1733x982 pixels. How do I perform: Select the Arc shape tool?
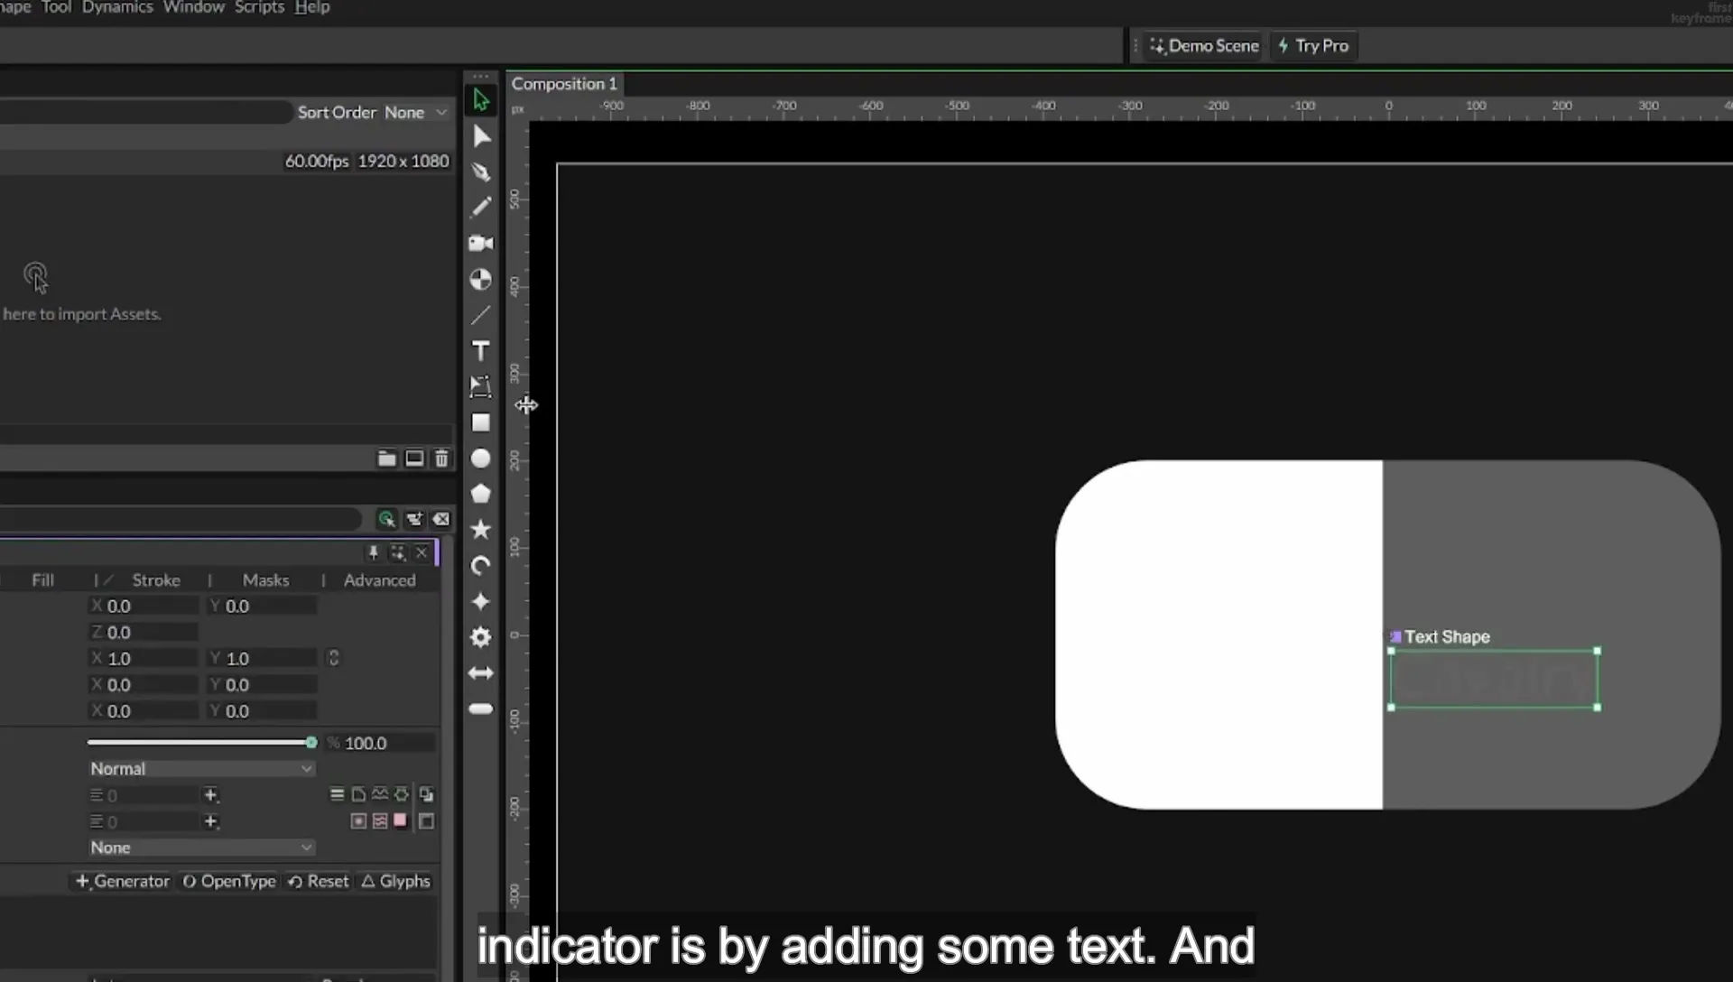click(481, 566)
